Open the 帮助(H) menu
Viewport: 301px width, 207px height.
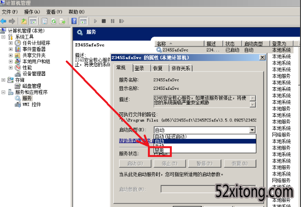click(x=76, y=12)
